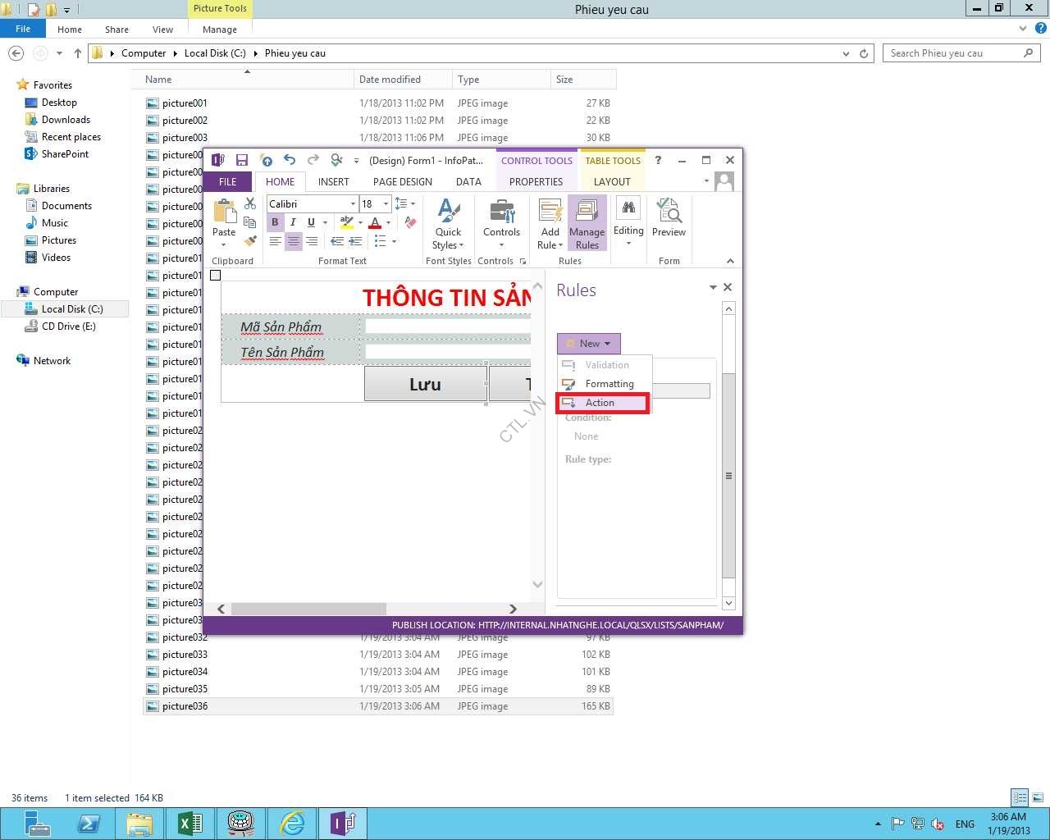Image resolution: width=1050 pixels, height=840 pixels.
Task: Toggle center text alignment
Action: [293, 241]
